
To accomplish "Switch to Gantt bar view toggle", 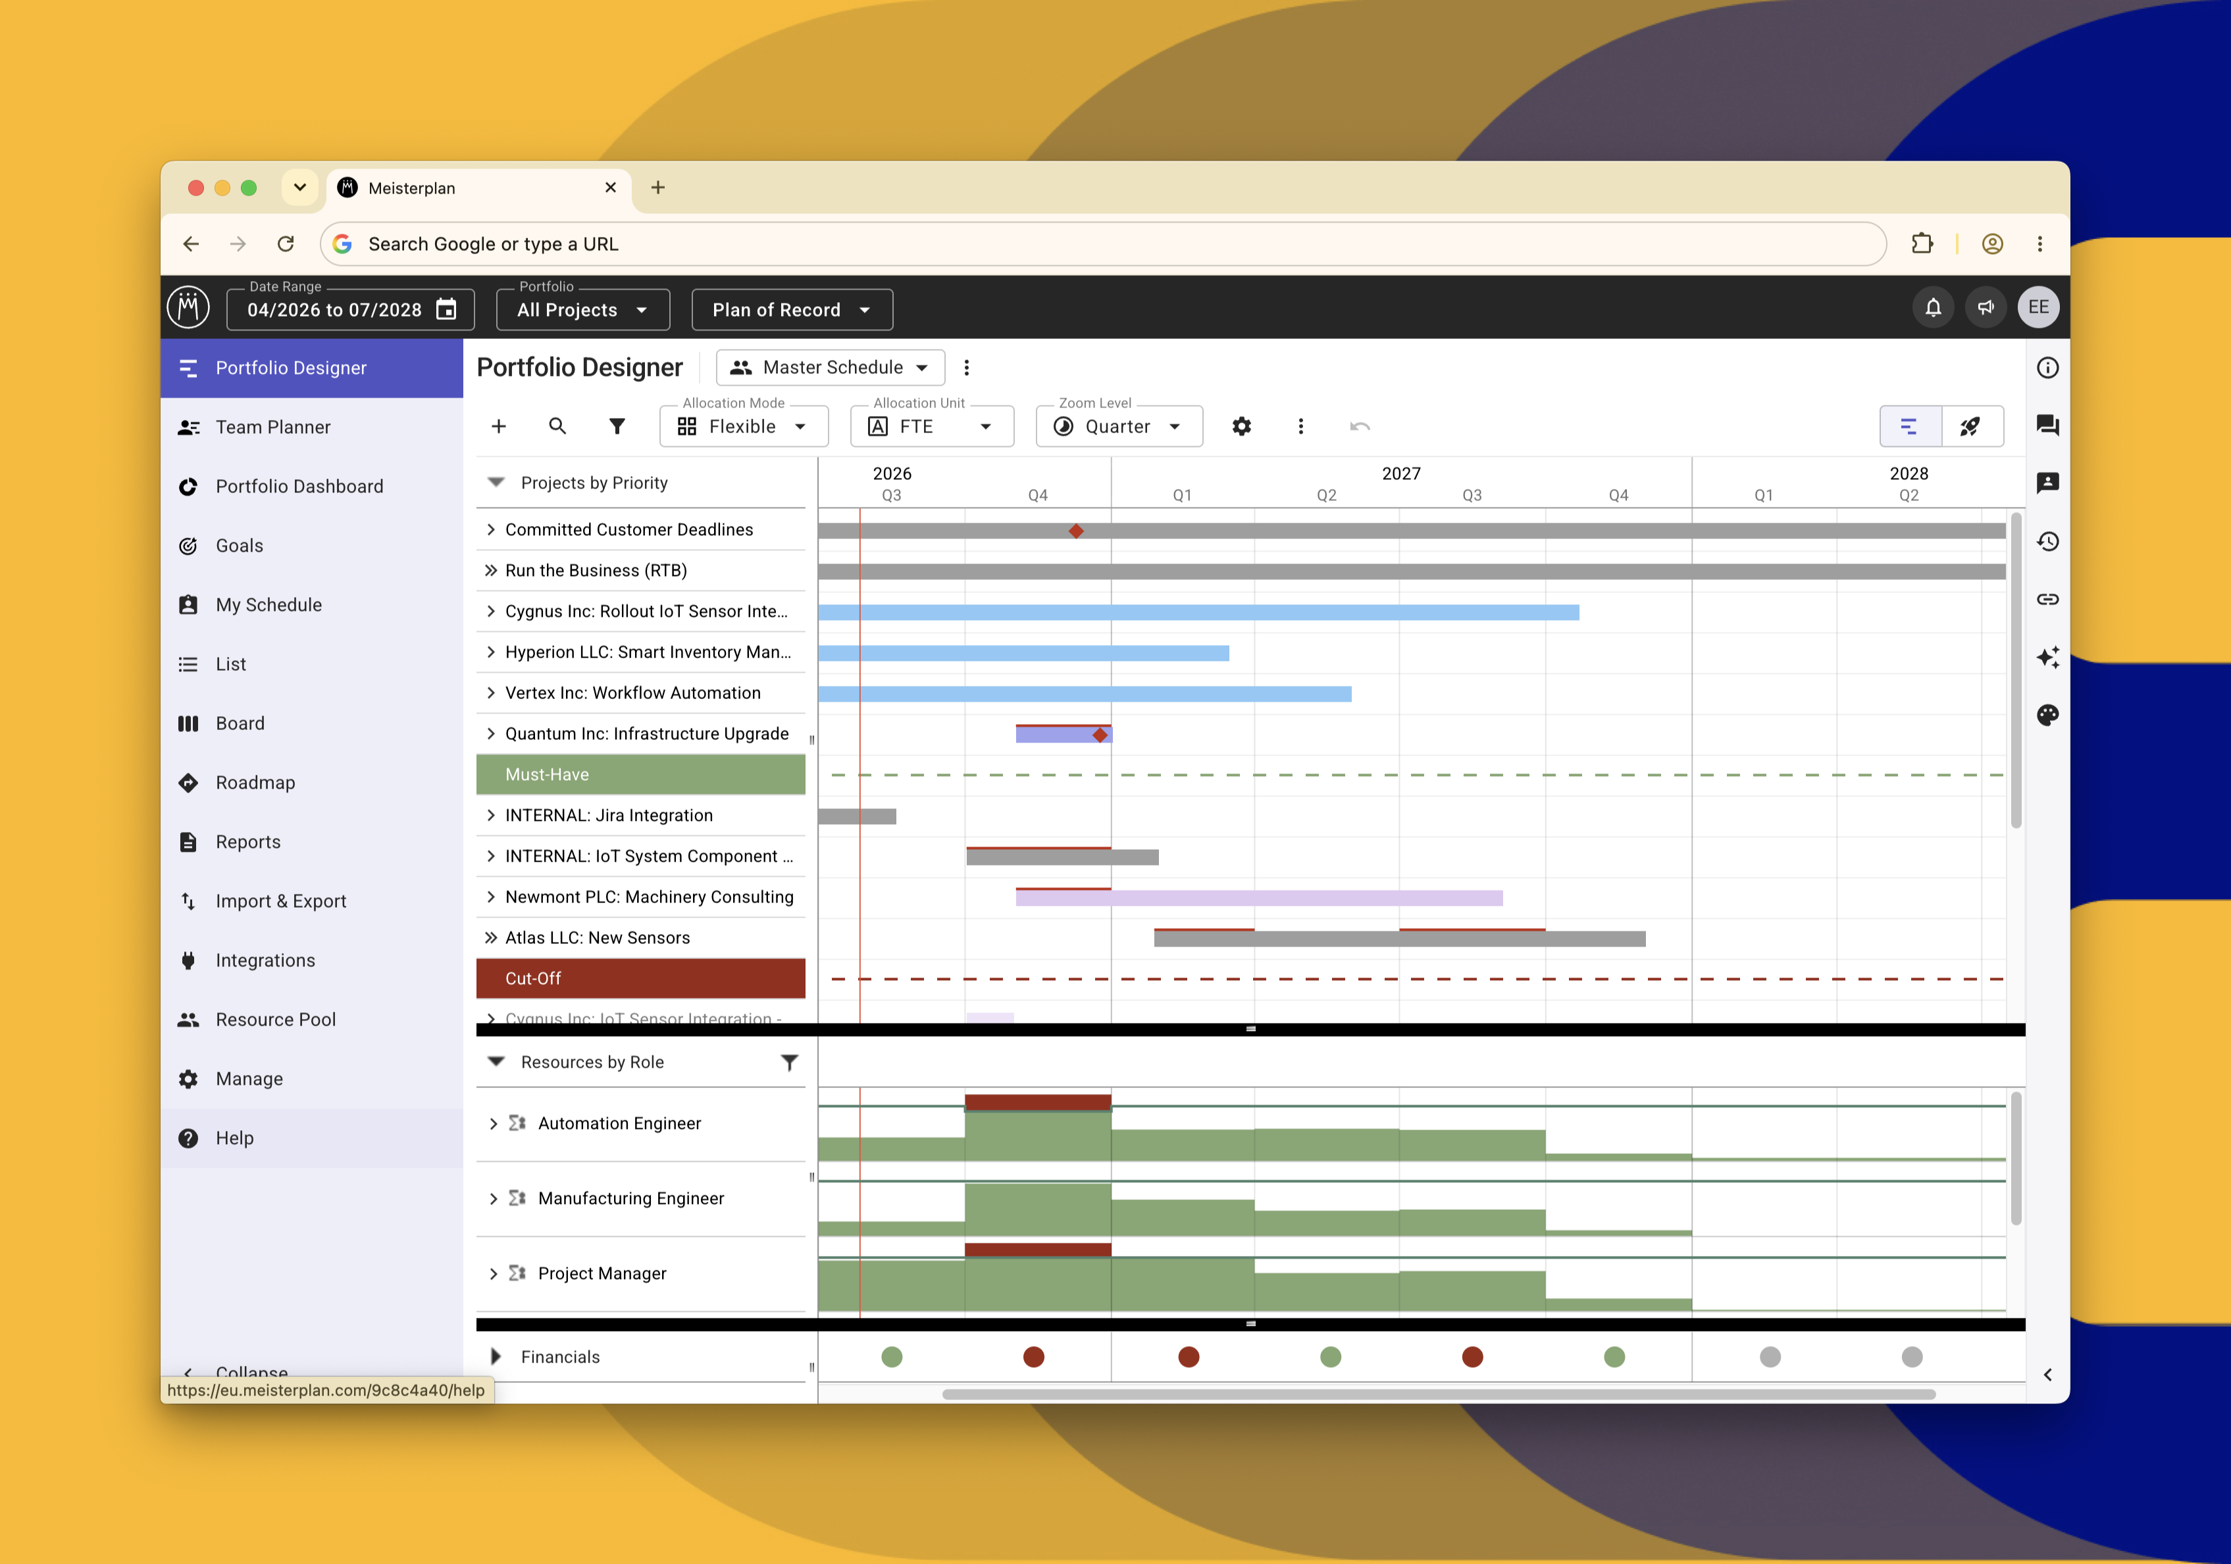I will (x=1909, y=426).
